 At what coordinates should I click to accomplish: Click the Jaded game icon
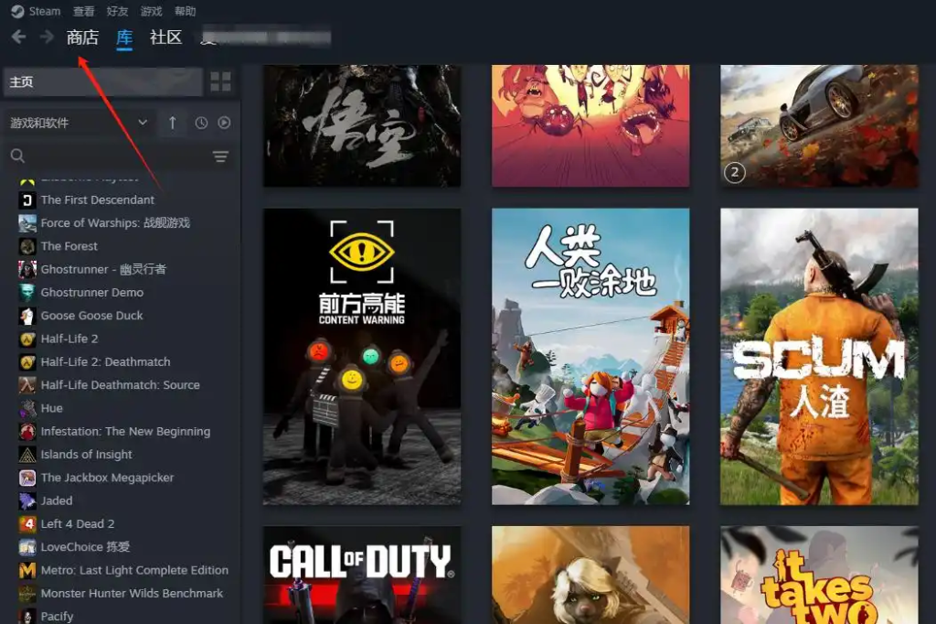click(x=27, y=500)
